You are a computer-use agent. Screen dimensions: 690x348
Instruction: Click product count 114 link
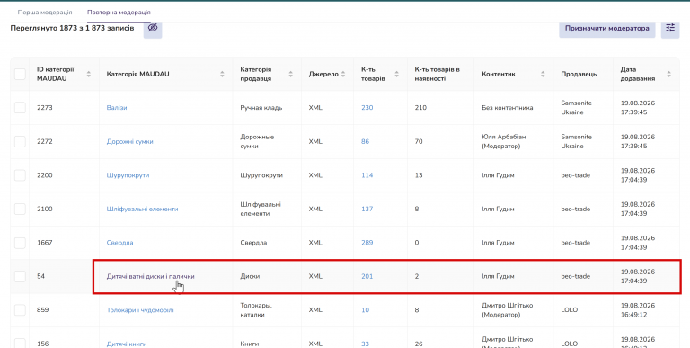pyautogui.click(x=367, y=175)
